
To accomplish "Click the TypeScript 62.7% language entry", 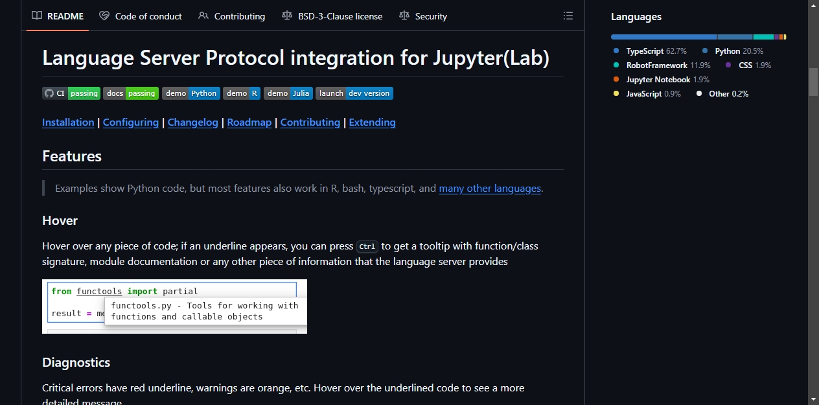I will tap(650, 51).
